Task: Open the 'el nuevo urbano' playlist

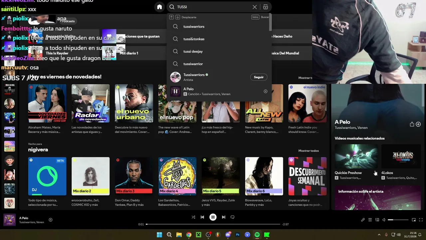Action: (134, 109)
